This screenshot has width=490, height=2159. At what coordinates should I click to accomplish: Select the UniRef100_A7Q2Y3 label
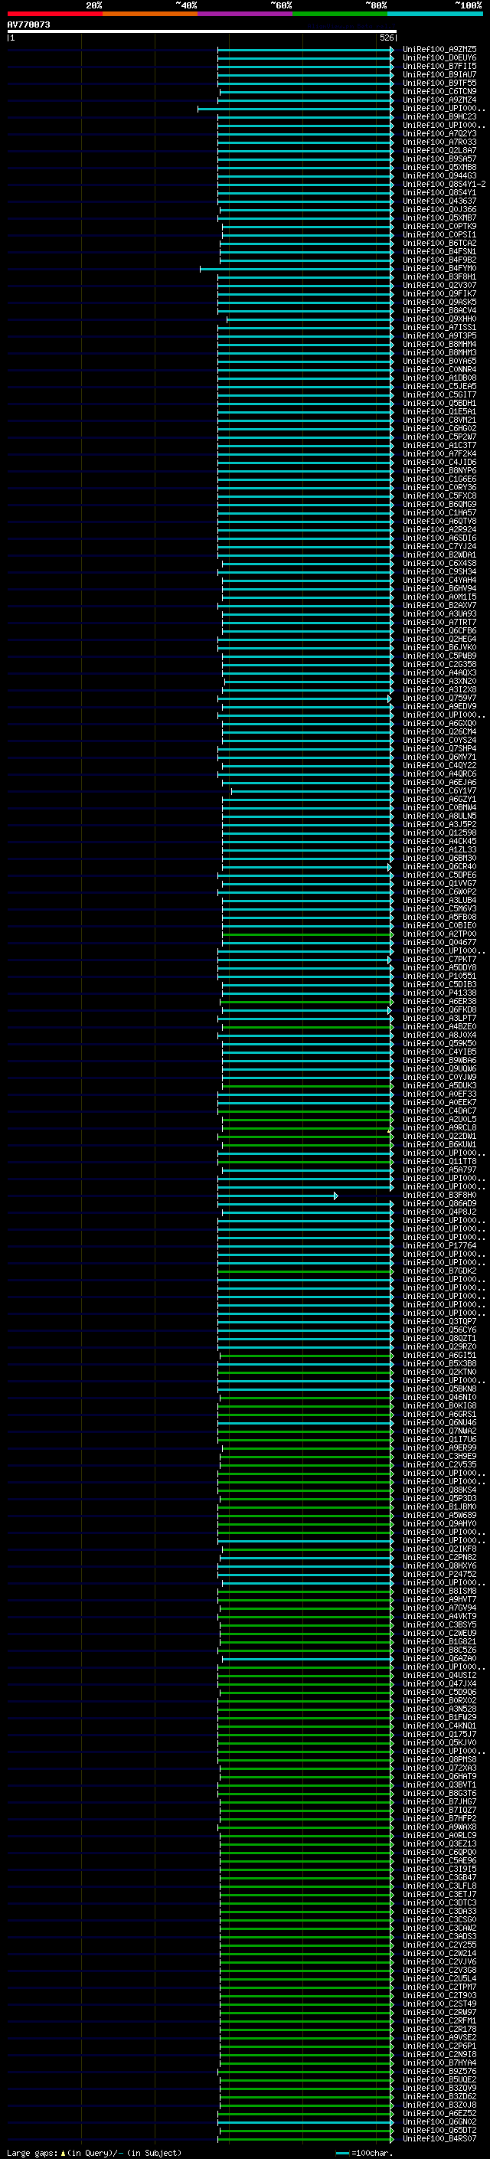(x=439, y=134)
